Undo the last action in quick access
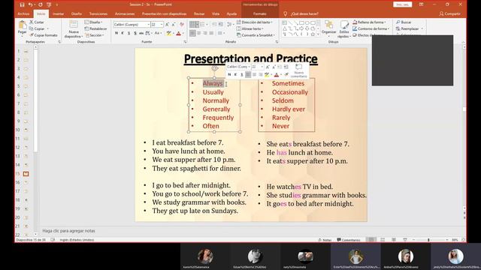This screenshot has height=270, width=481. [30, 4]
